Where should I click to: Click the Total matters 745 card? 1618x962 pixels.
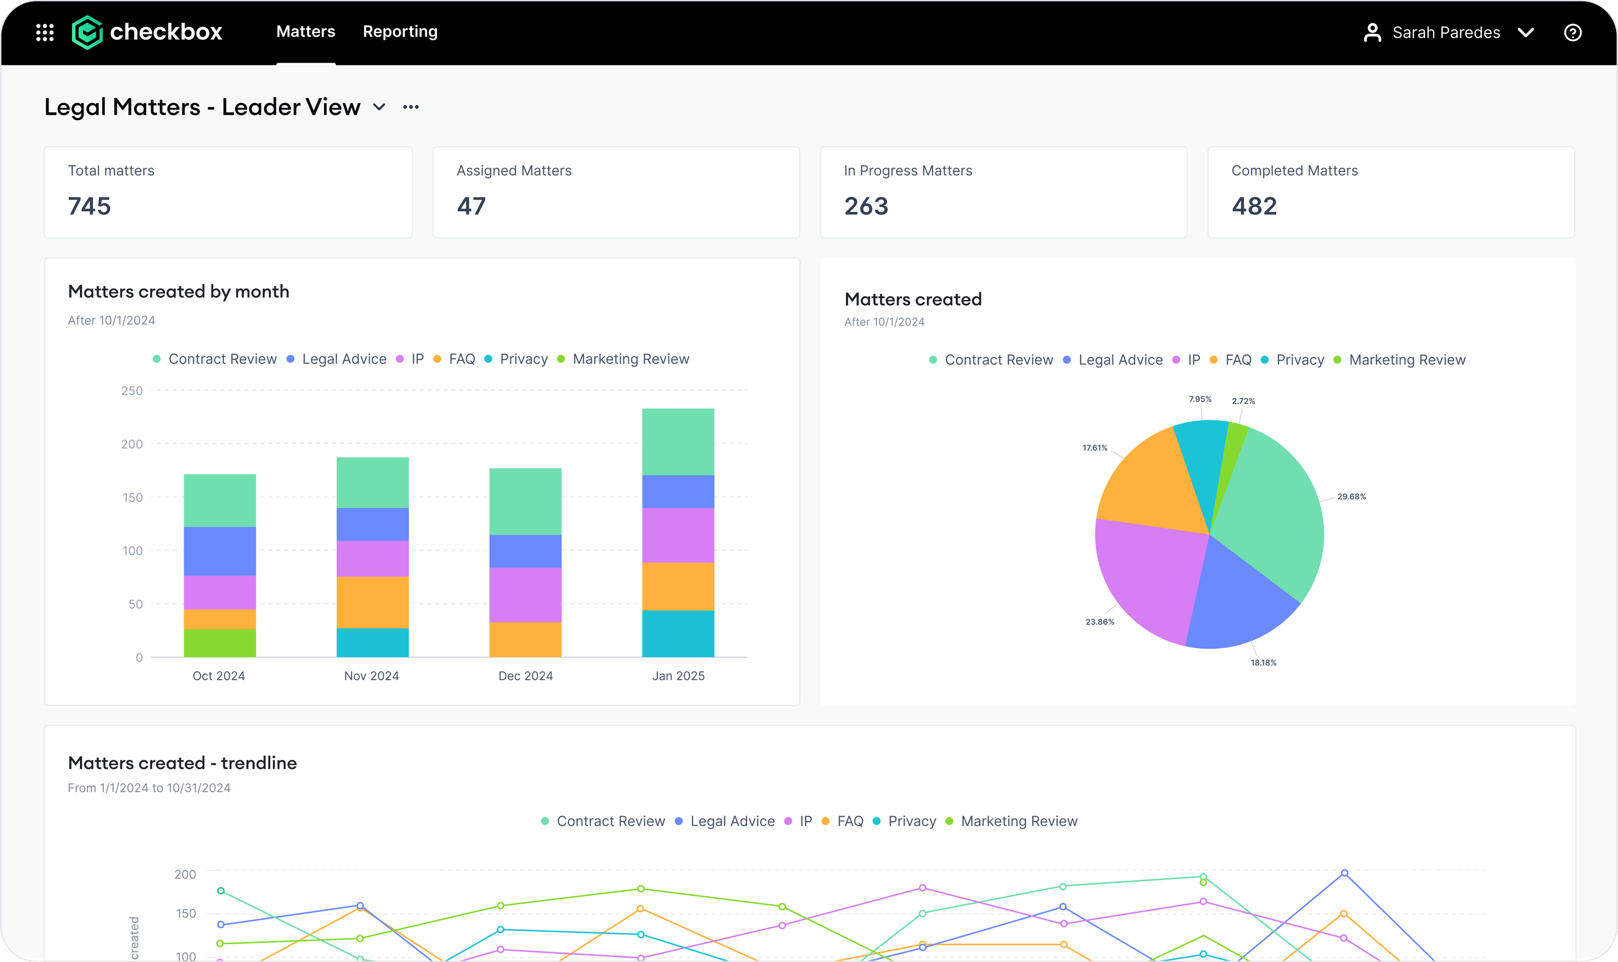coord(228,192)
